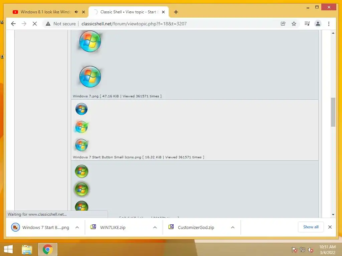
Task: Open the Windows 7 Start B....png download
Action: (40, 227)
